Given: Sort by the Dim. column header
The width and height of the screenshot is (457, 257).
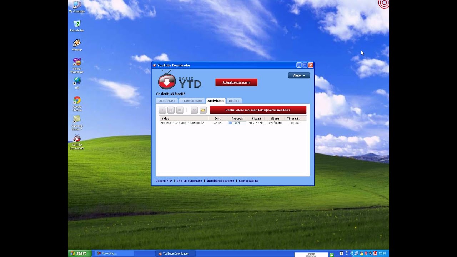Looking at the screenshot, I should click(x=218, y=119).
